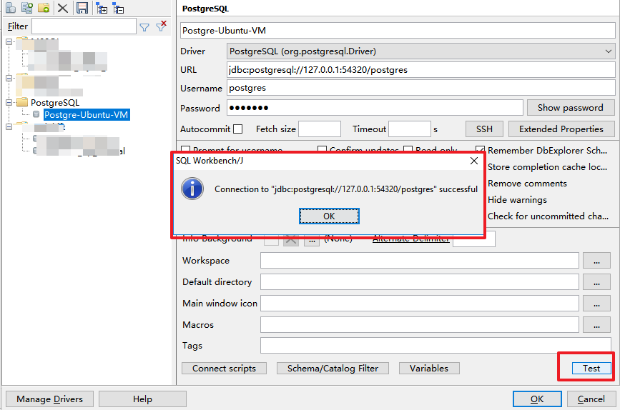The image size is (620, 410).
Task: Click the Test connection button
Action: [591, 369]
